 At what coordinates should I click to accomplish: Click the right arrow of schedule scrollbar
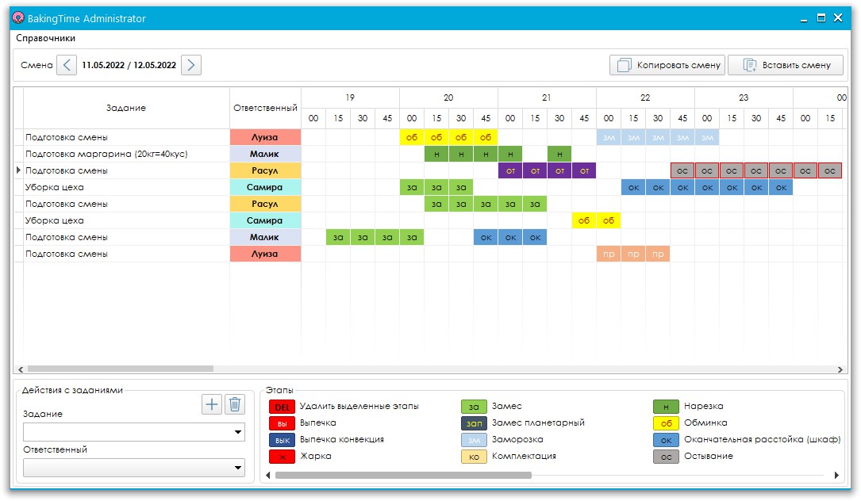(840, 369)
